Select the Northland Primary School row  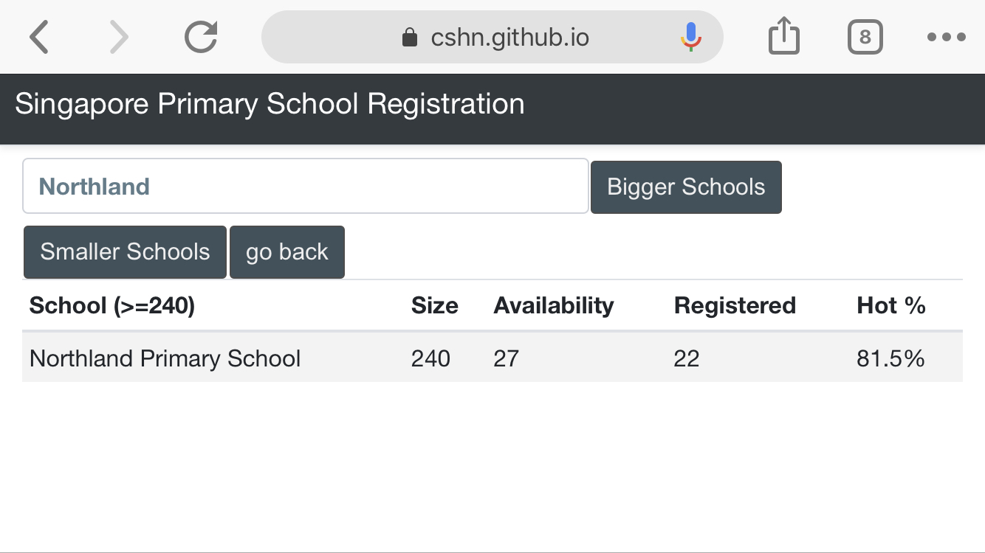pos(165,358)
